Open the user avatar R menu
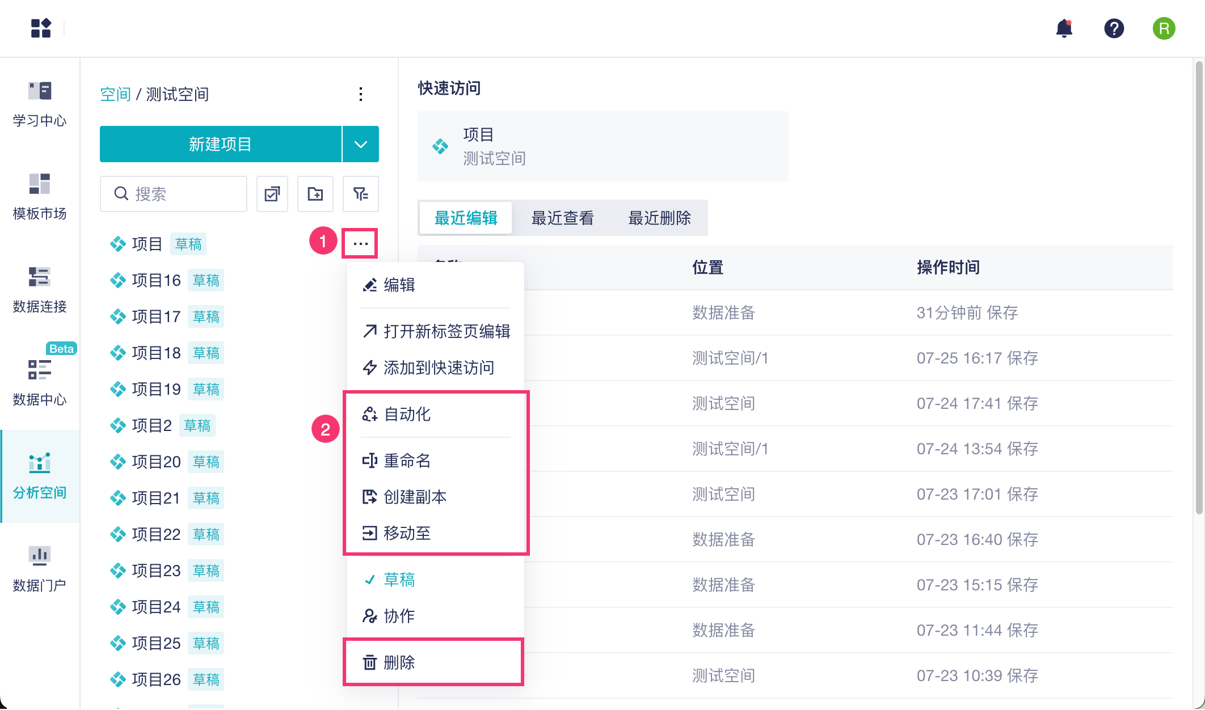The height and width of the screenshot is (710, 1205). pyautogui.click(x=1164, y=28)
